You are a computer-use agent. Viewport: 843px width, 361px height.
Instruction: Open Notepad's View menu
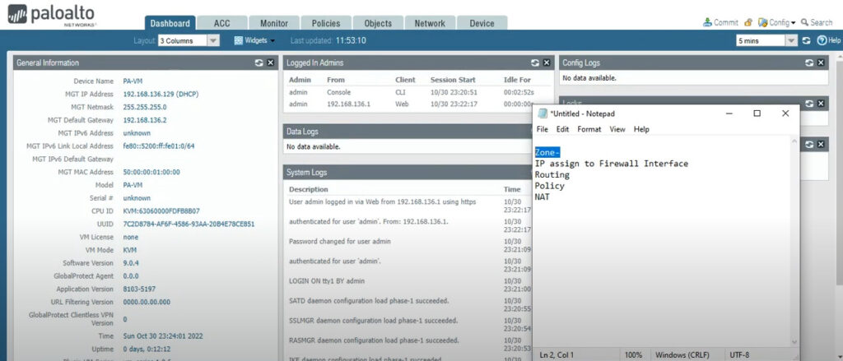coord(617,129)
